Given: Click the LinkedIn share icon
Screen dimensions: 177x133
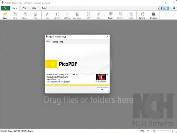Looking at the screenshot, I should [x=168, y=8].
